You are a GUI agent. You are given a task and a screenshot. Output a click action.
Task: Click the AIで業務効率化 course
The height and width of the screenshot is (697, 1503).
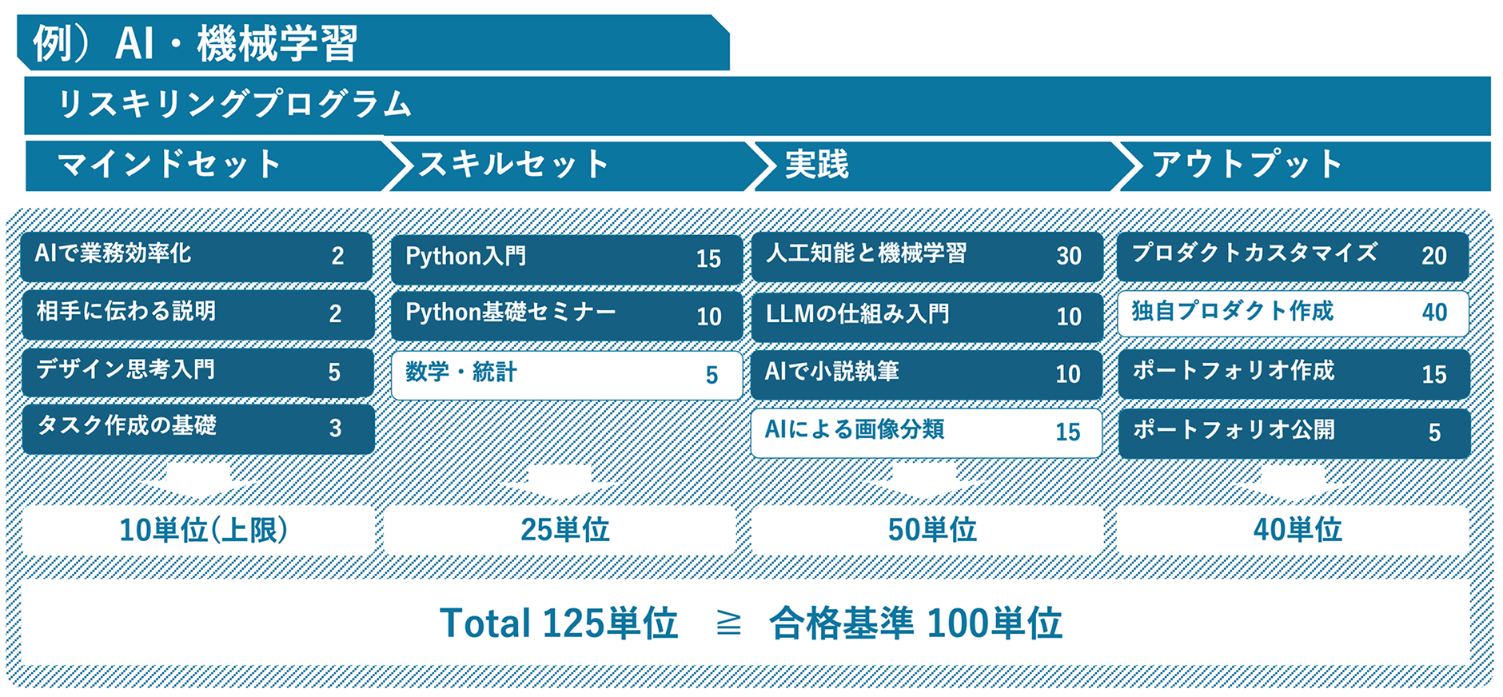pyautogui.click(x=197, y=256)
